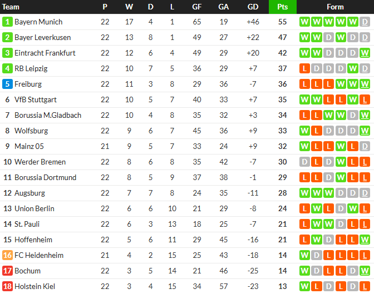Click Holstein Kiel's latest loss badge
374x294 pixels.
[365, 286]
